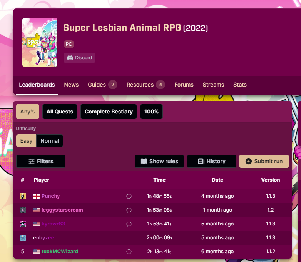301x262 pixels.
Task: Open leggystarscream's player profile
Action: click(x=62, y=210)
